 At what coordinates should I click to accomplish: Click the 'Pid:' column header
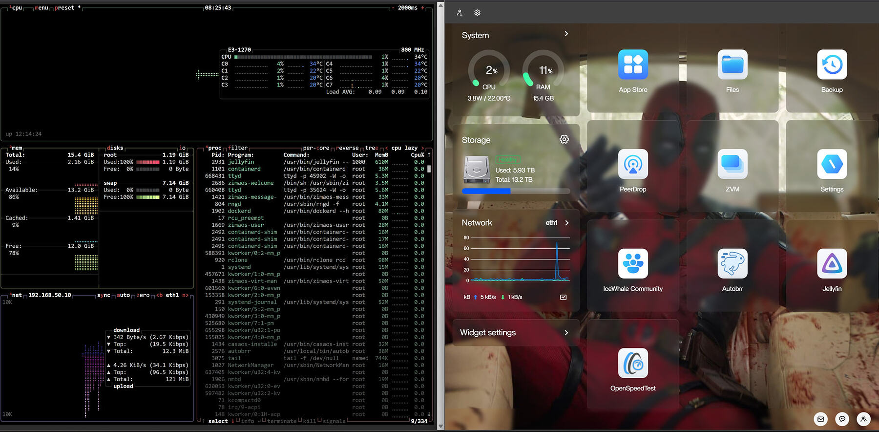click(x=218, y=155)
